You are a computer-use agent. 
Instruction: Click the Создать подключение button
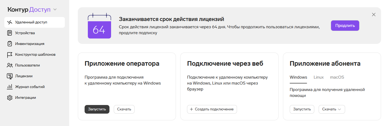[x=212, y=109]
